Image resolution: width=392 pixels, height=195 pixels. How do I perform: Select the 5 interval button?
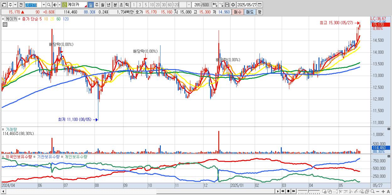(146, 5)
